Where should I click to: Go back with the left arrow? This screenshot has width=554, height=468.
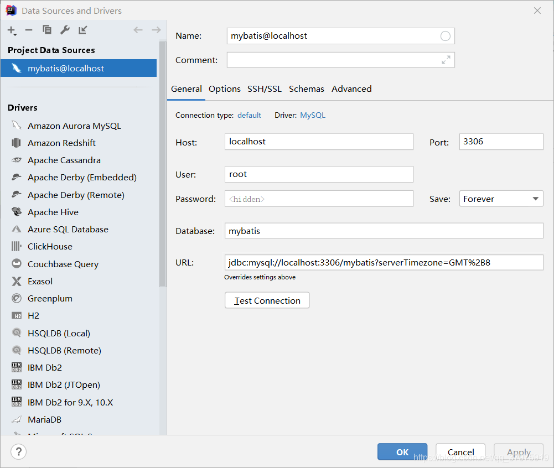(x=138, y=30)
